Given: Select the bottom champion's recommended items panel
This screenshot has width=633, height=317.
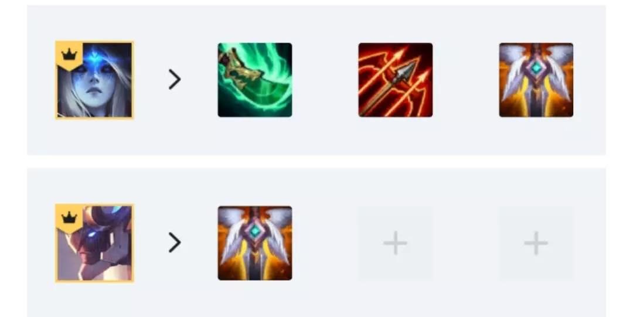Looking at the screenshot, I should point(316,243).
